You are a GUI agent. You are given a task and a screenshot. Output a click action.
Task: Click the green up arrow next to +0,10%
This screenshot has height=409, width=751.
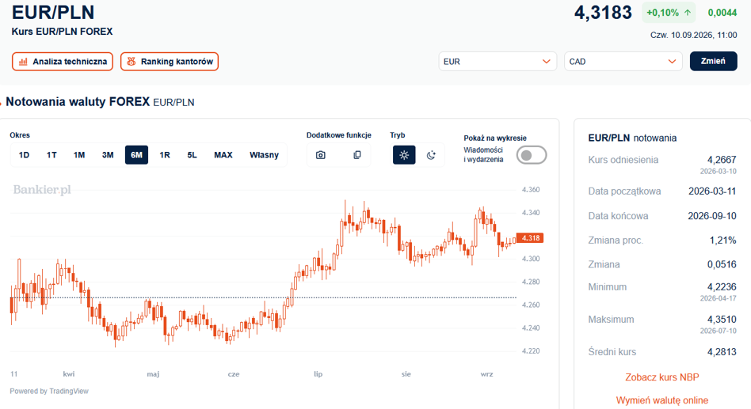(x=688, y=13)
